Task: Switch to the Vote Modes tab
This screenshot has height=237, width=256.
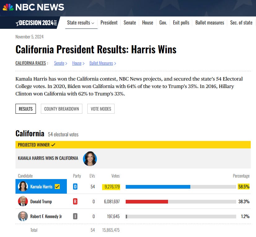Action: click(x=101, y=109)
